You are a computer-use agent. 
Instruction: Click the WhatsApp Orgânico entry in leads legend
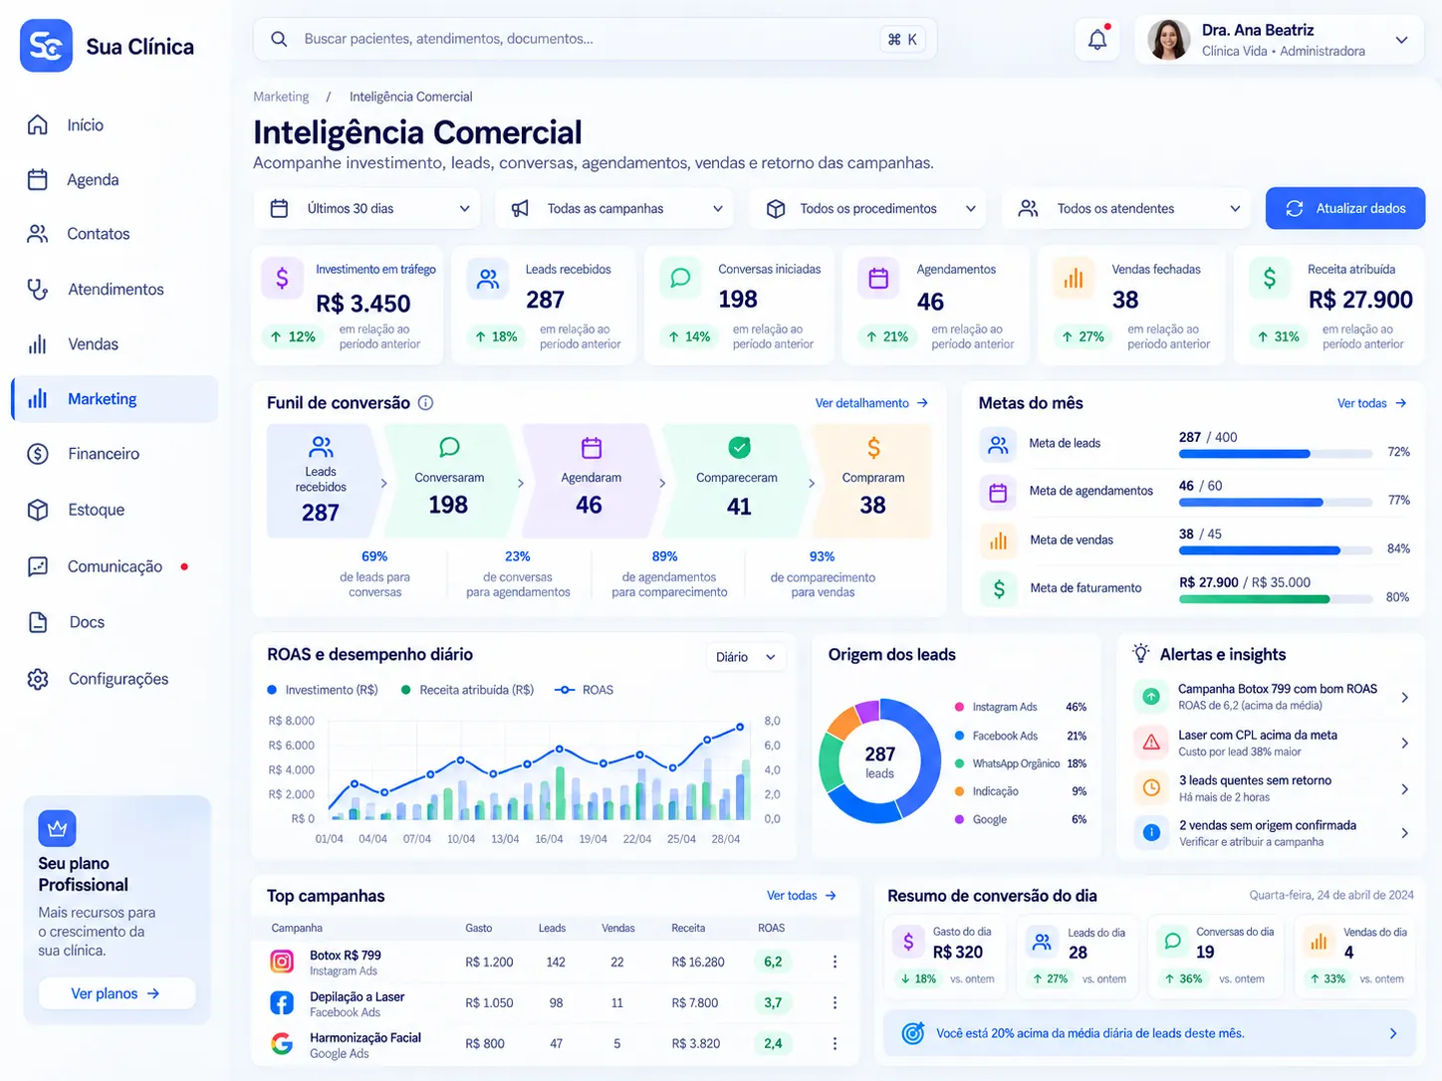(x=1021, y=763)
